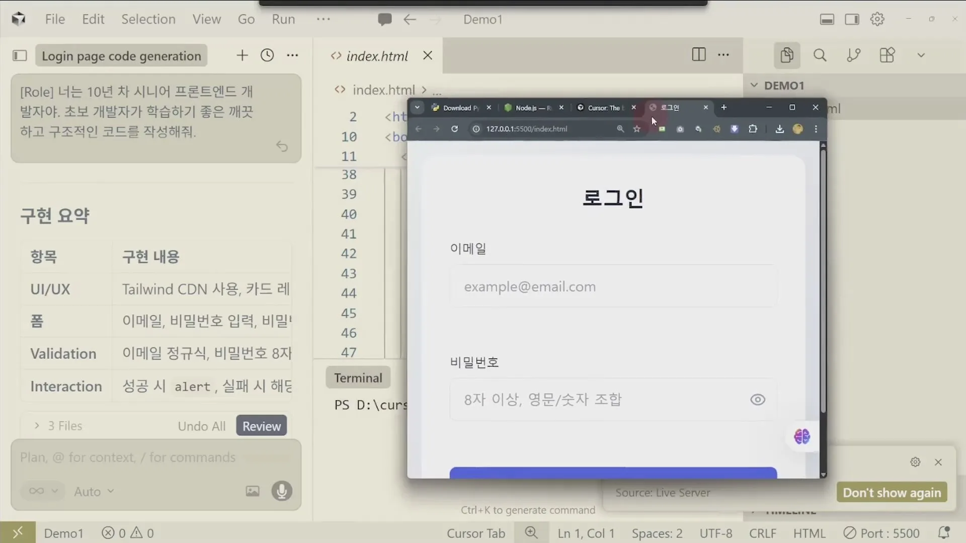The image size is (966, 543).
Task: Open notification settings gear icon
Action: (x=915, y=462)
